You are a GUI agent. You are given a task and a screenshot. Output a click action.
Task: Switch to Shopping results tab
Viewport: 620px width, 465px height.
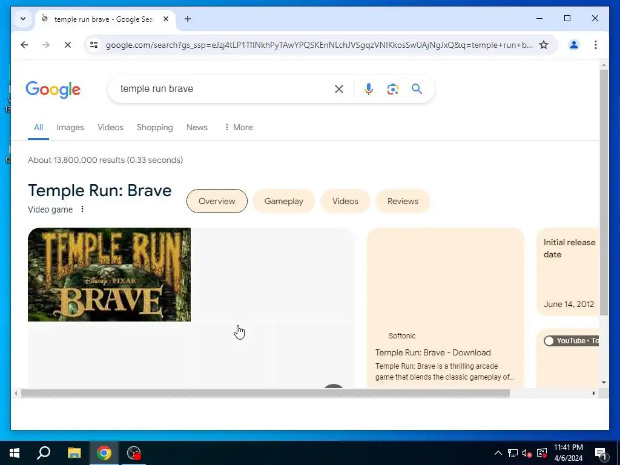(154, 127)
